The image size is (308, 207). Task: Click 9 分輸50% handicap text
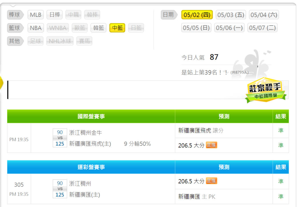tap(137, 144)
